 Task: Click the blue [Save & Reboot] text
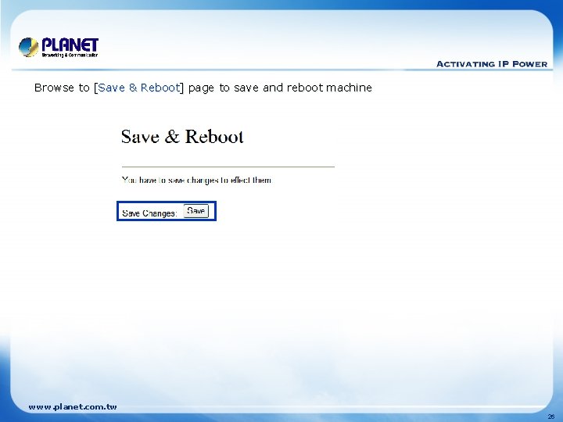(138, 88)
